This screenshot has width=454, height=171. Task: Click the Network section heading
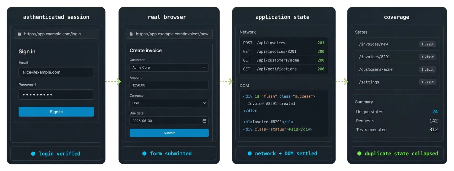[248, 32]
